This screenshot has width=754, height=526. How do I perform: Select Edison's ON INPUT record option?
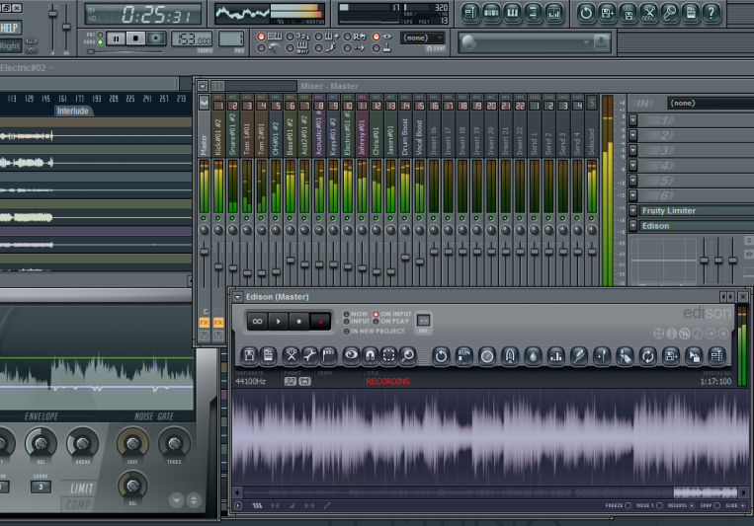tap(392, 314)
